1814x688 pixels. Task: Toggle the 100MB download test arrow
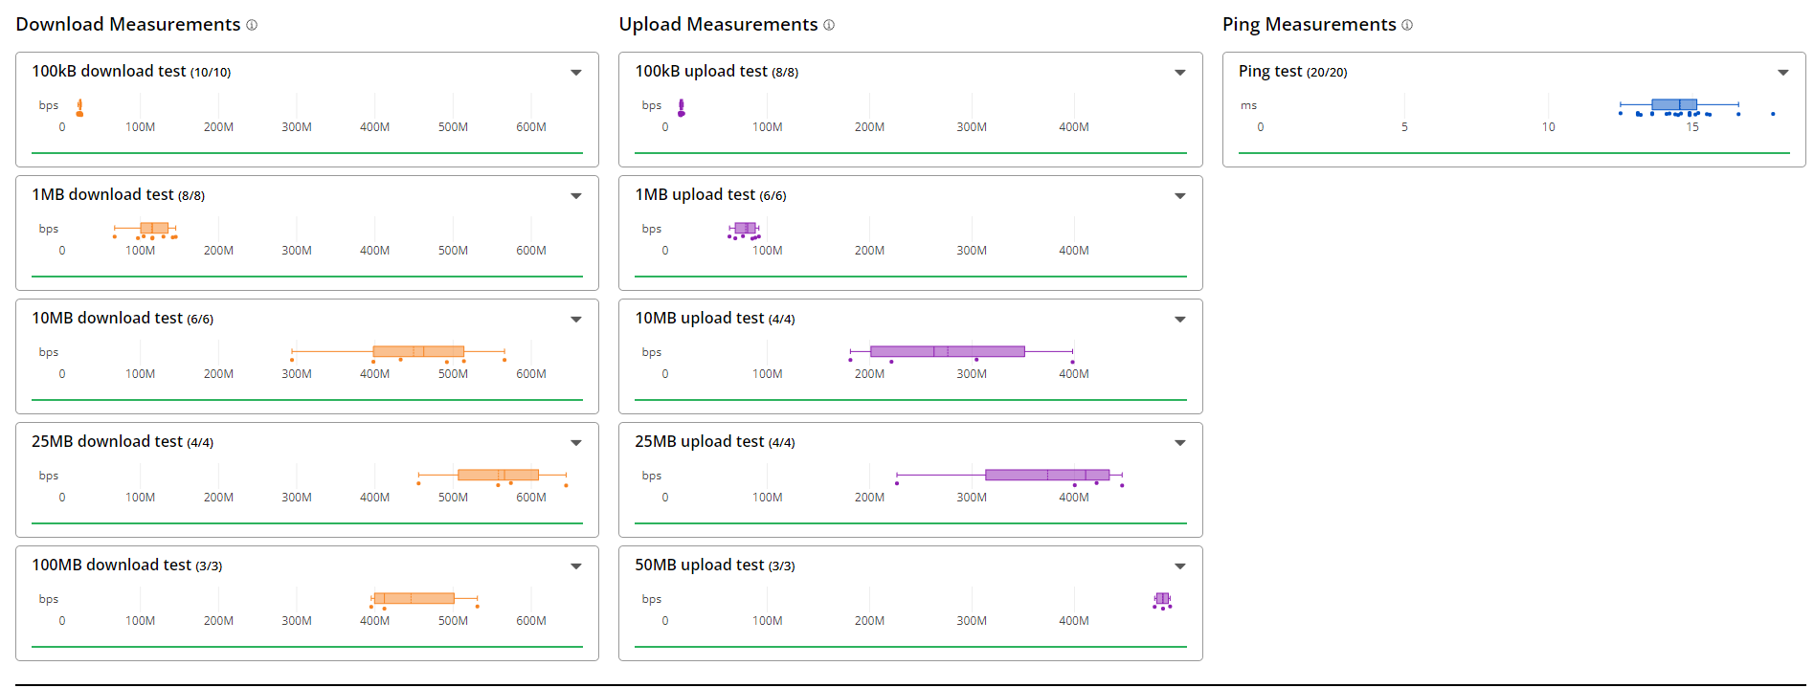(x=576, y=566)
